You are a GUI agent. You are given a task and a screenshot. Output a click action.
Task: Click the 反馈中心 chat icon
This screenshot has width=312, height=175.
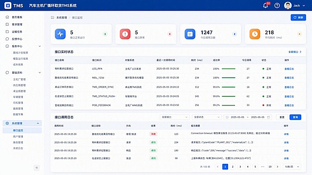7,39
